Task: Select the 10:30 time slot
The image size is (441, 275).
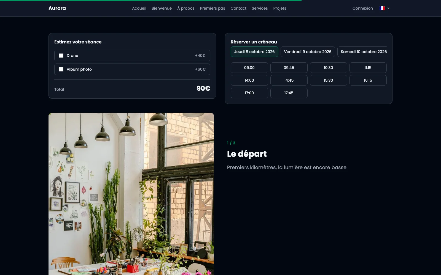Action: (x=328, y=68)
